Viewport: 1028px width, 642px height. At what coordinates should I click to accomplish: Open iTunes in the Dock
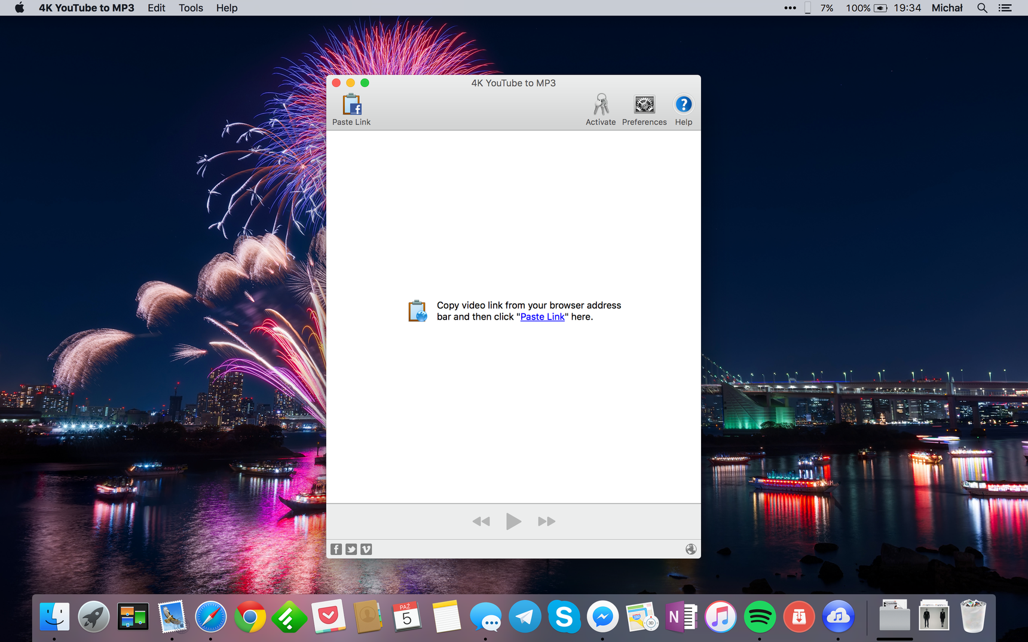[720, 617]
